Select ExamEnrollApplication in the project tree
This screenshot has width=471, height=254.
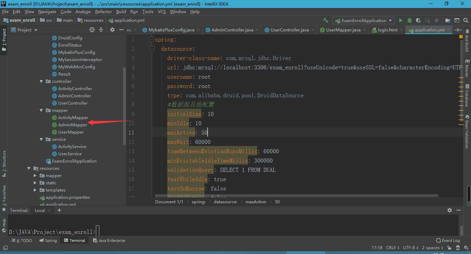(74, 161)
